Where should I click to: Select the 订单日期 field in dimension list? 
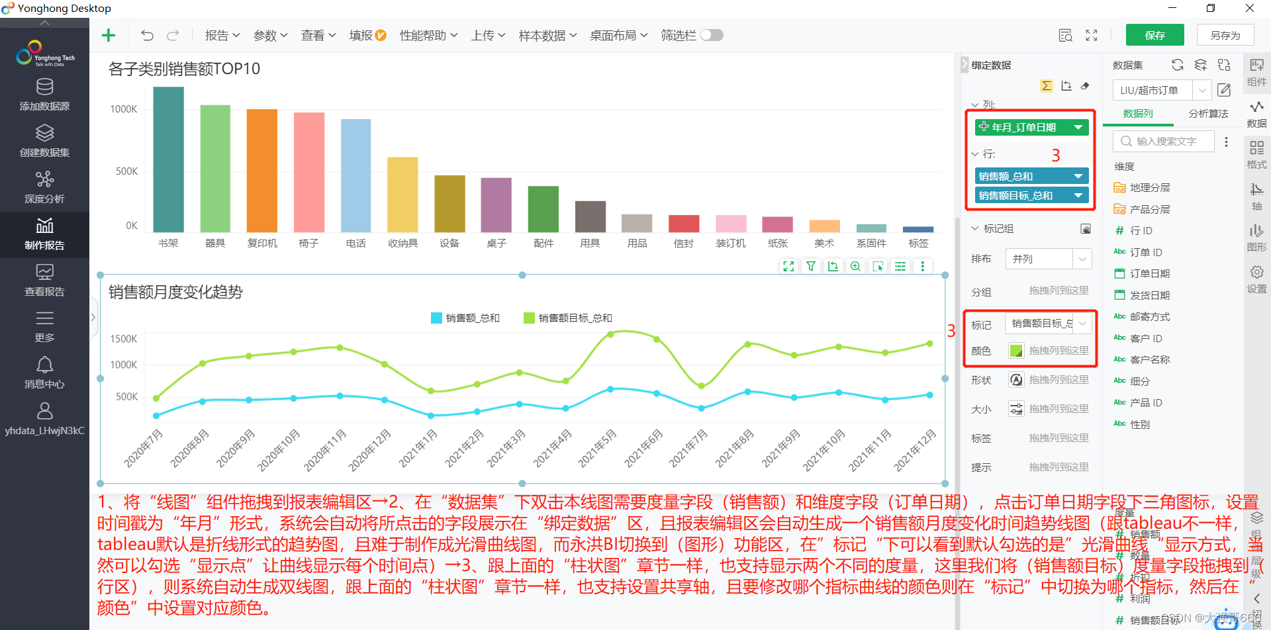point(1142,274)
